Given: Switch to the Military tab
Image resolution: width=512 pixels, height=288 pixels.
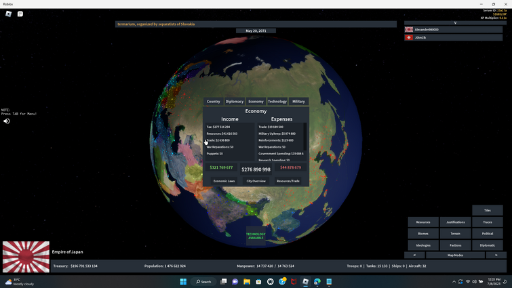Looking at the screenshot, I should click(x=298, y=102).
